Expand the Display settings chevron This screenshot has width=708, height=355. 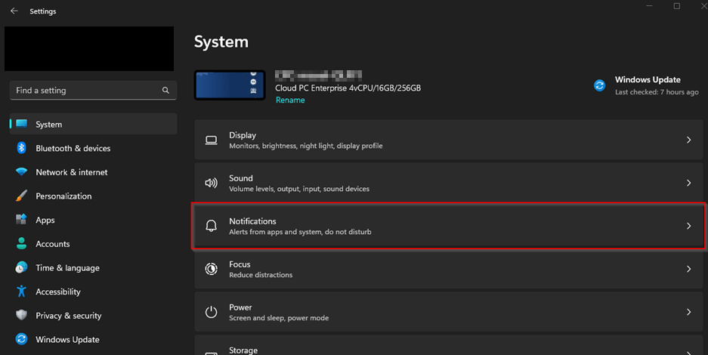tap(688, 140)
